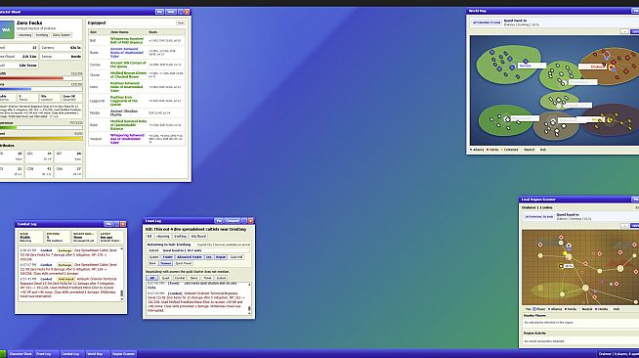
Task: Open the Bank service button
Action: point(152,263)
